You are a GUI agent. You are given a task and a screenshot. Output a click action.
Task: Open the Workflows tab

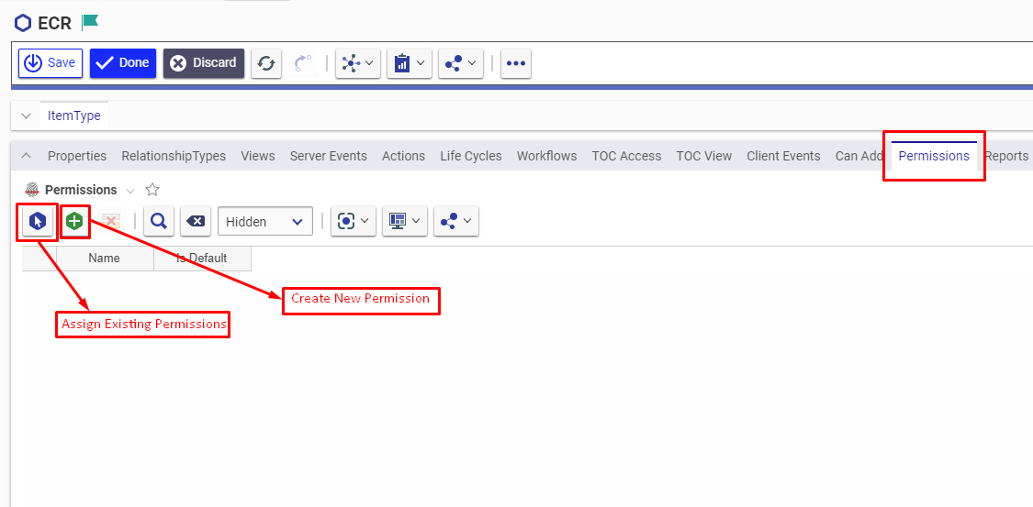pos(546,156)
